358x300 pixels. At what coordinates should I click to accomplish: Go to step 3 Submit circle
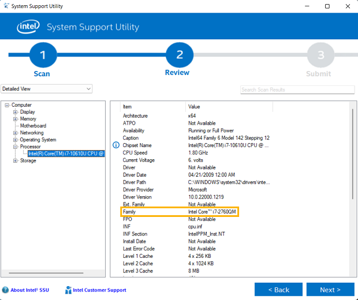(x=320, y=55)
